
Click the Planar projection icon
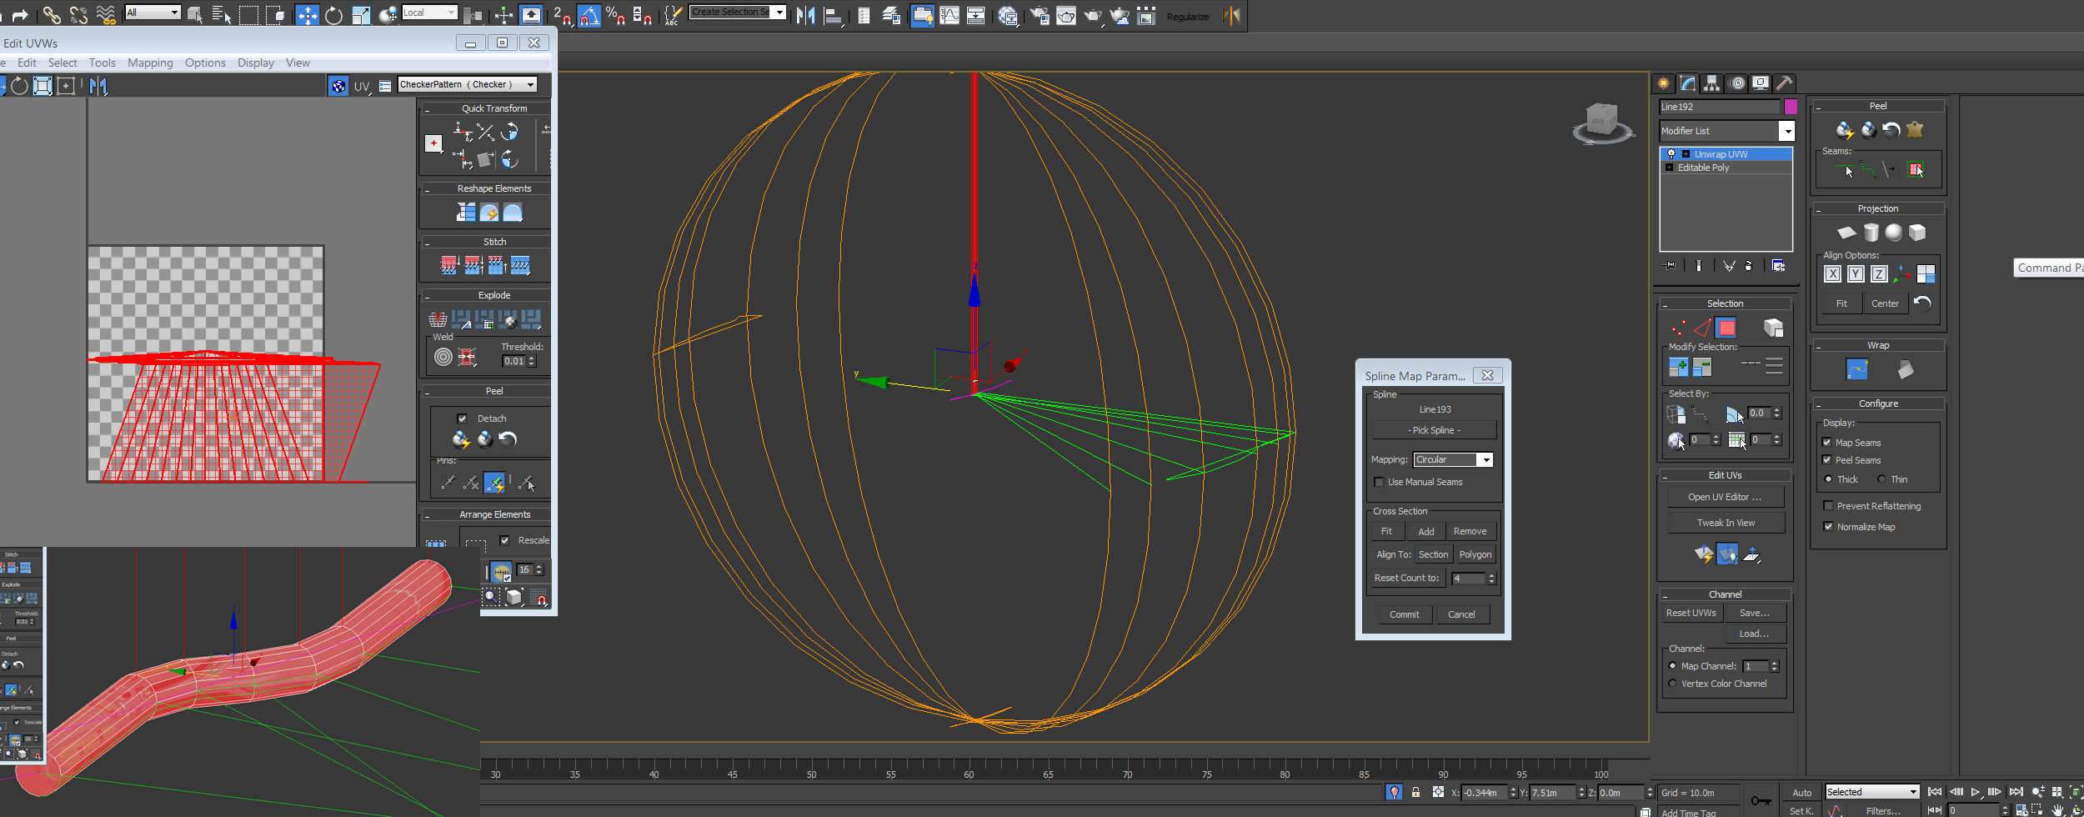point(1846,233)
